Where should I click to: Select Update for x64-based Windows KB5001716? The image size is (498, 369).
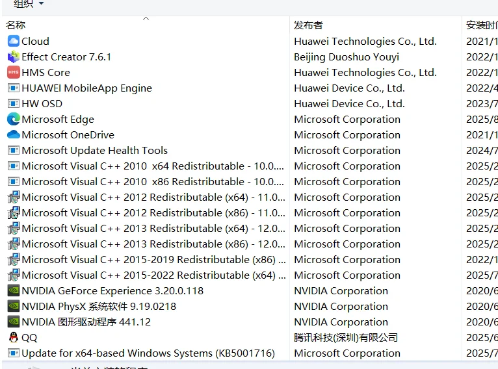point(148,353)
